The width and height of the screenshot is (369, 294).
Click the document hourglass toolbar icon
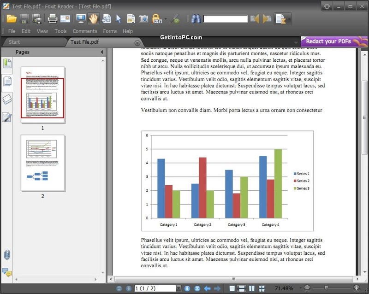point(280,19)
